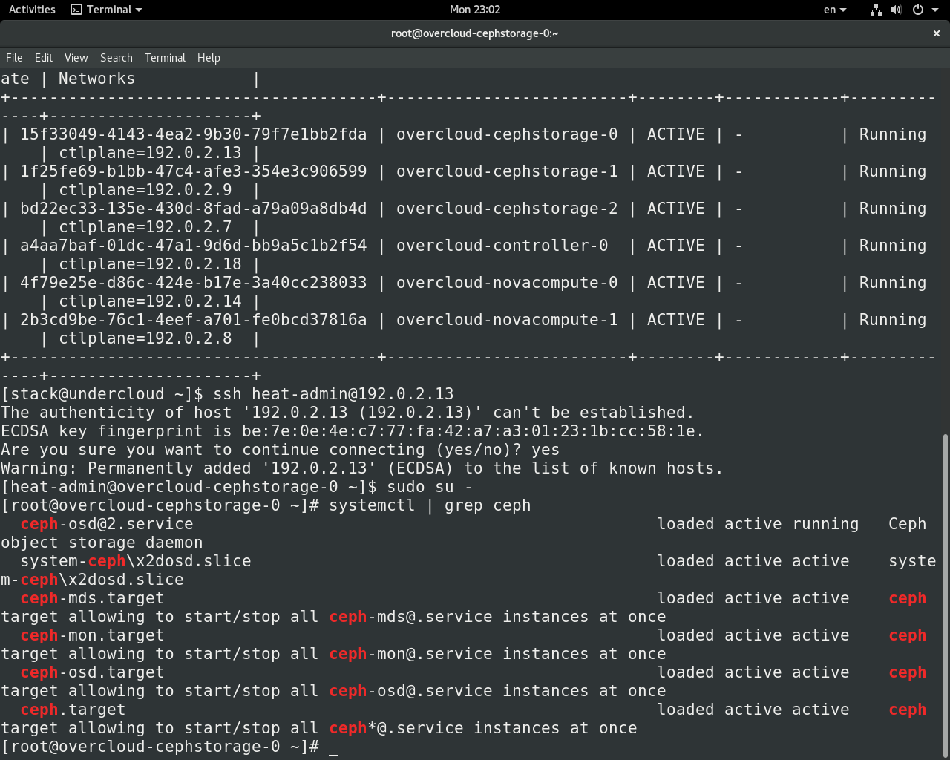Screen dimensions: 950x760
Task: Open the Search menu
Action: pos(116,57)
